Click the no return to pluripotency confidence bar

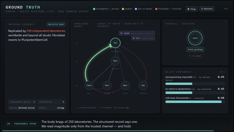point(195,93)
